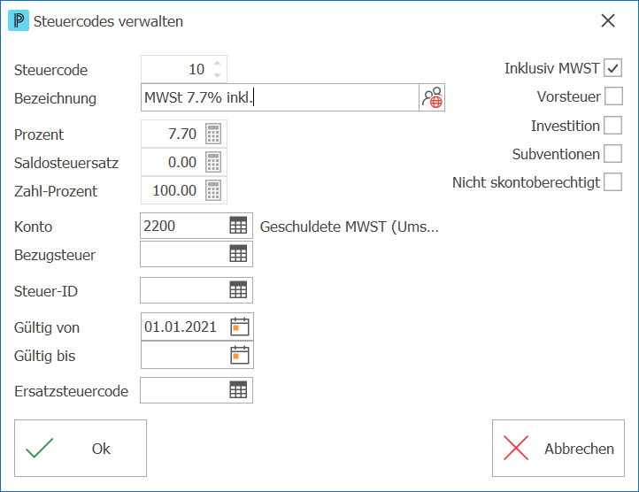Open lookup table for Bezugsteuer field
The image size is (639, 492).
click(x=238, y=254)
